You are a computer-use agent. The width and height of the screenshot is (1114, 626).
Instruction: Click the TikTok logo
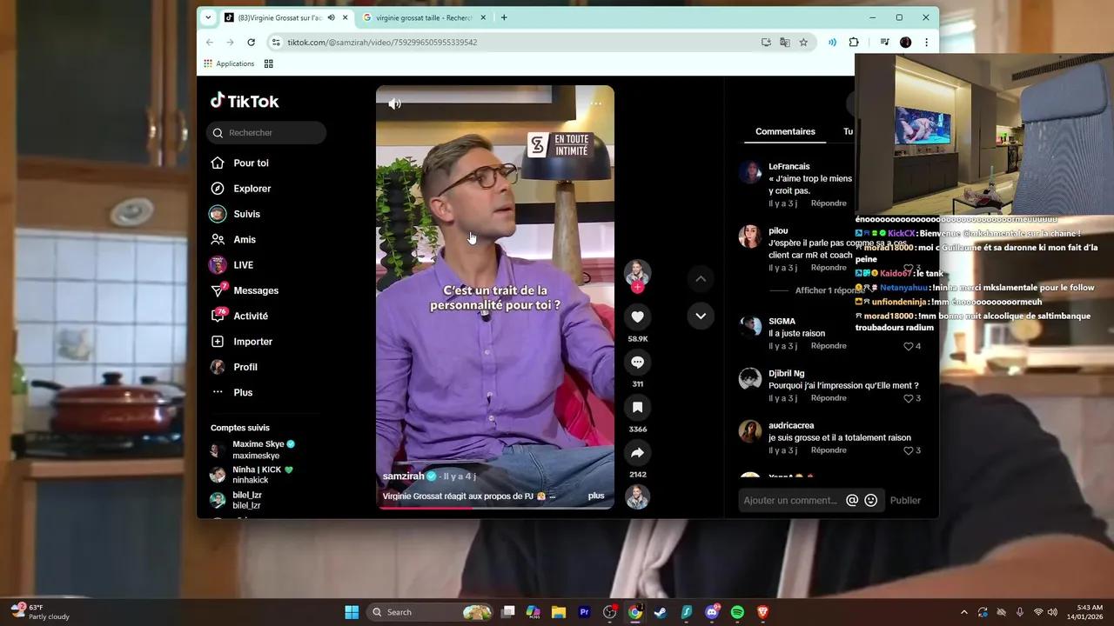[245, 101]
